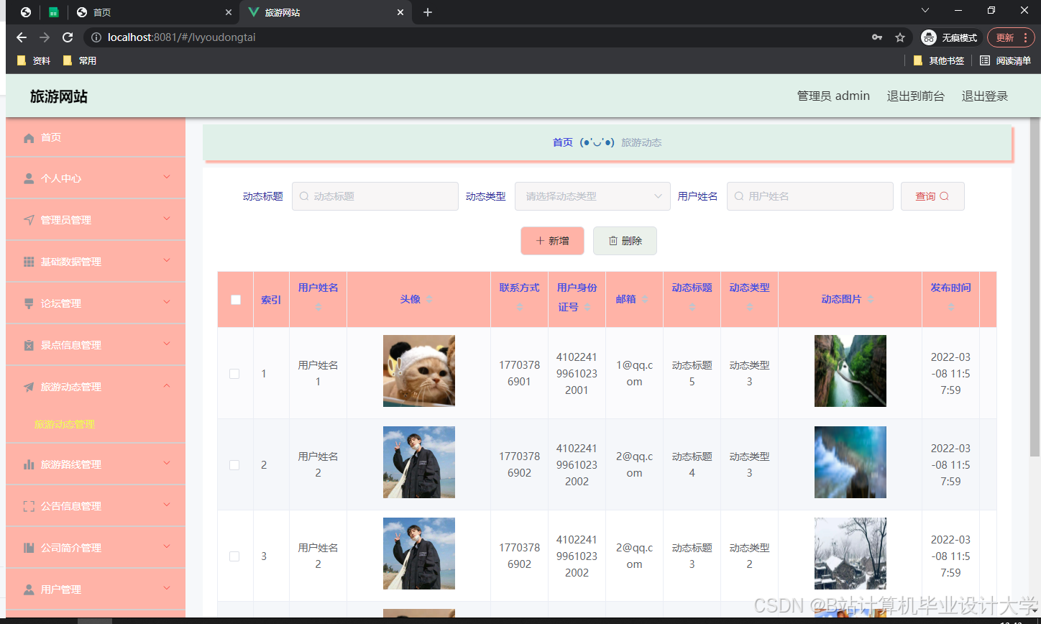Click the 旅游网站 site title

click(x=59, y=96)
